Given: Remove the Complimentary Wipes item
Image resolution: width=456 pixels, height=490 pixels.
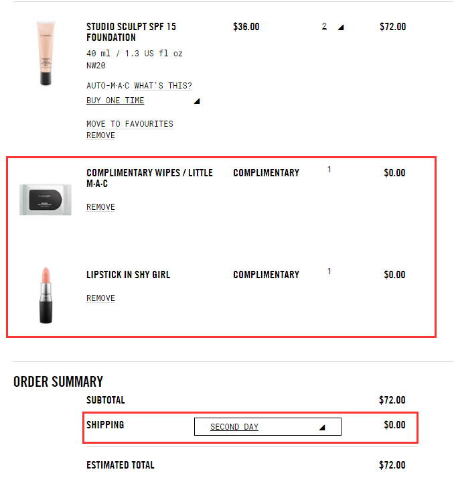Looking at the screenshot, I should [x=100, y=207].
